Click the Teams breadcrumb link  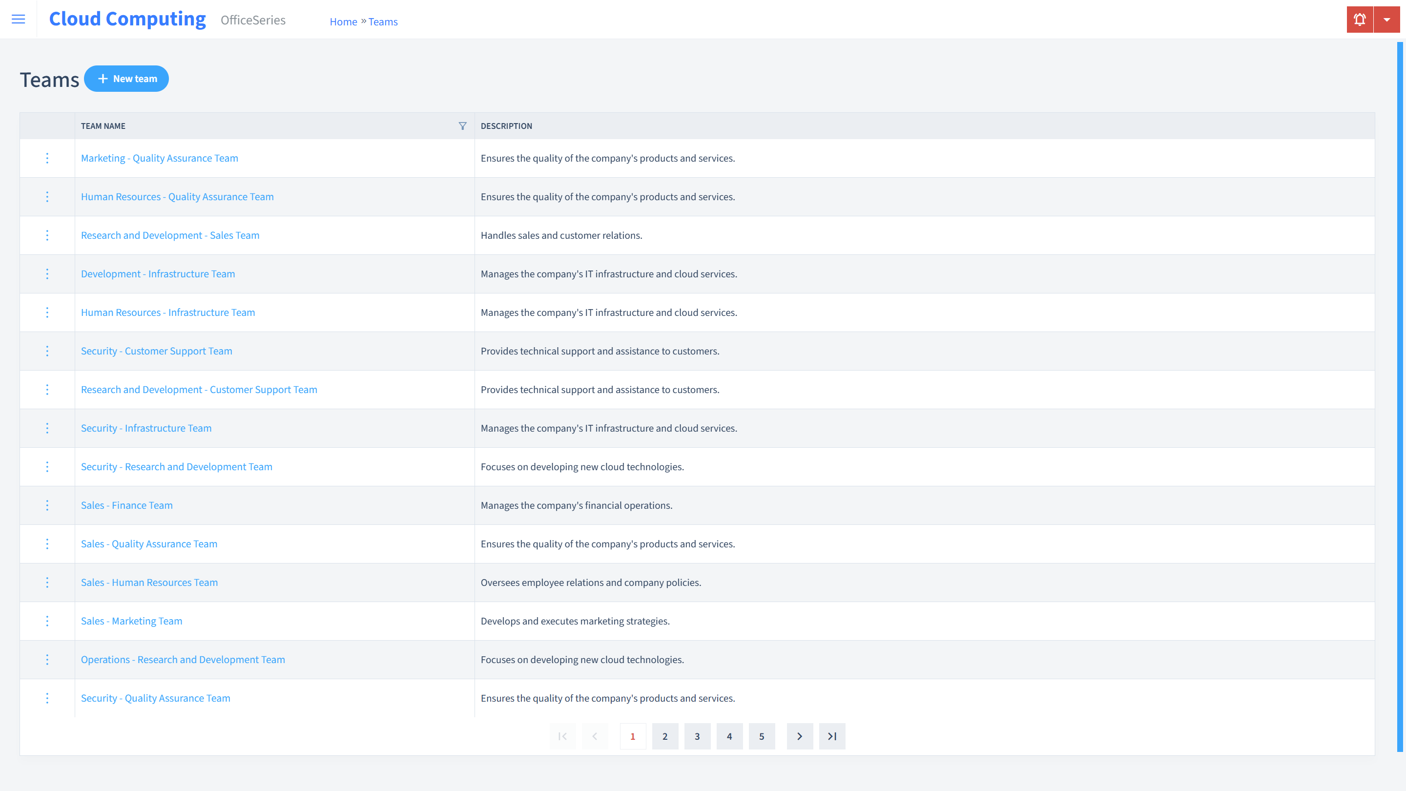coord(383,21)
